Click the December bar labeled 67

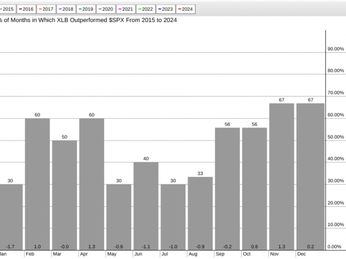310,177
